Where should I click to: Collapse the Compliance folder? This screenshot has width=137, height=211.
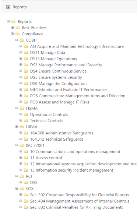13,34
